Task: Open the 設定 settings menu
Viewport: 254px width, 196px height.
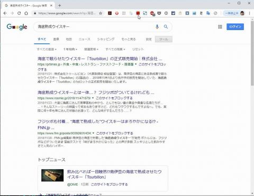Action: click(x=149, y=39)
